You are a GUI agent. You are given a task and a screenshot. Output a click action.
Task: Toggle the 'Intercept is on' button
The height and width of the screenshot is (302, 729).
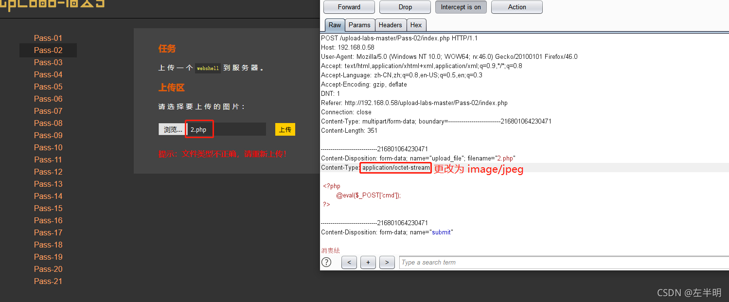coord(461,7)
